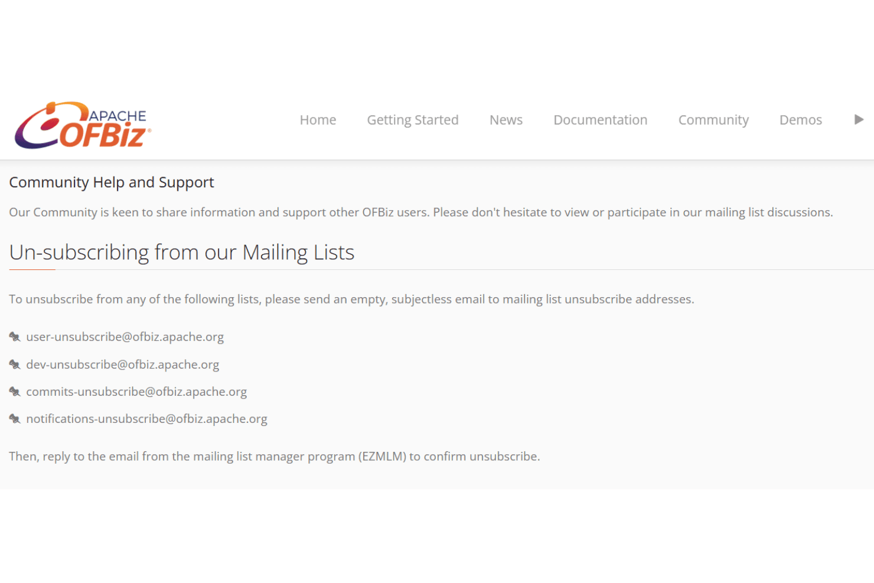This screenshot has height=583, width=874.
Task: Click the feather icon beside user-unsubscribe address
Action: (x=15, y=337)
